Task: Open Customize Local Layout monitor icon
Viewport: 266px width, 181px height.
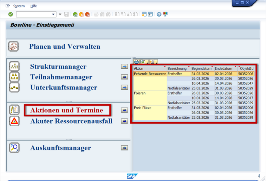Action: point(165,14)
